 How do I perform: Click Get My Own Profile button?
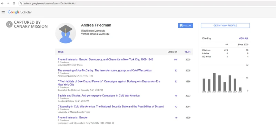225,26
